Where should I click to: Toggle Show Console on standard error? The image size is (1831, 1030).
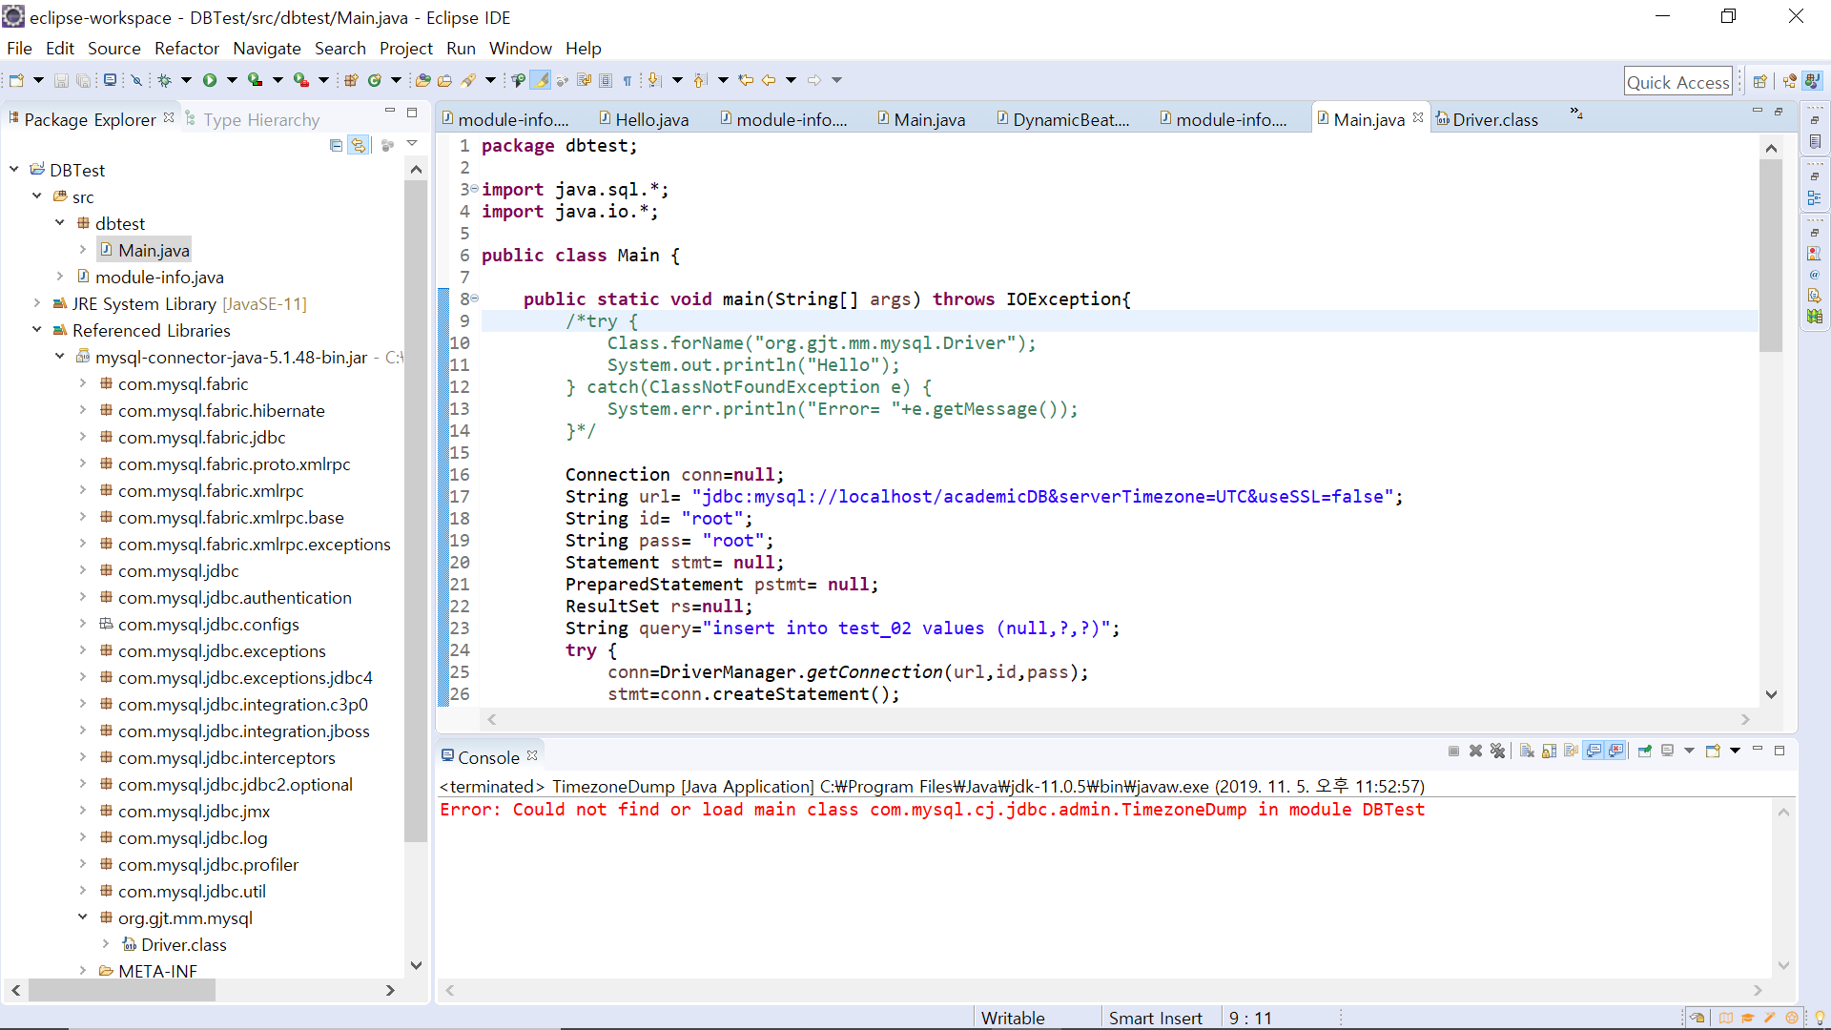tap(1615, 751)
